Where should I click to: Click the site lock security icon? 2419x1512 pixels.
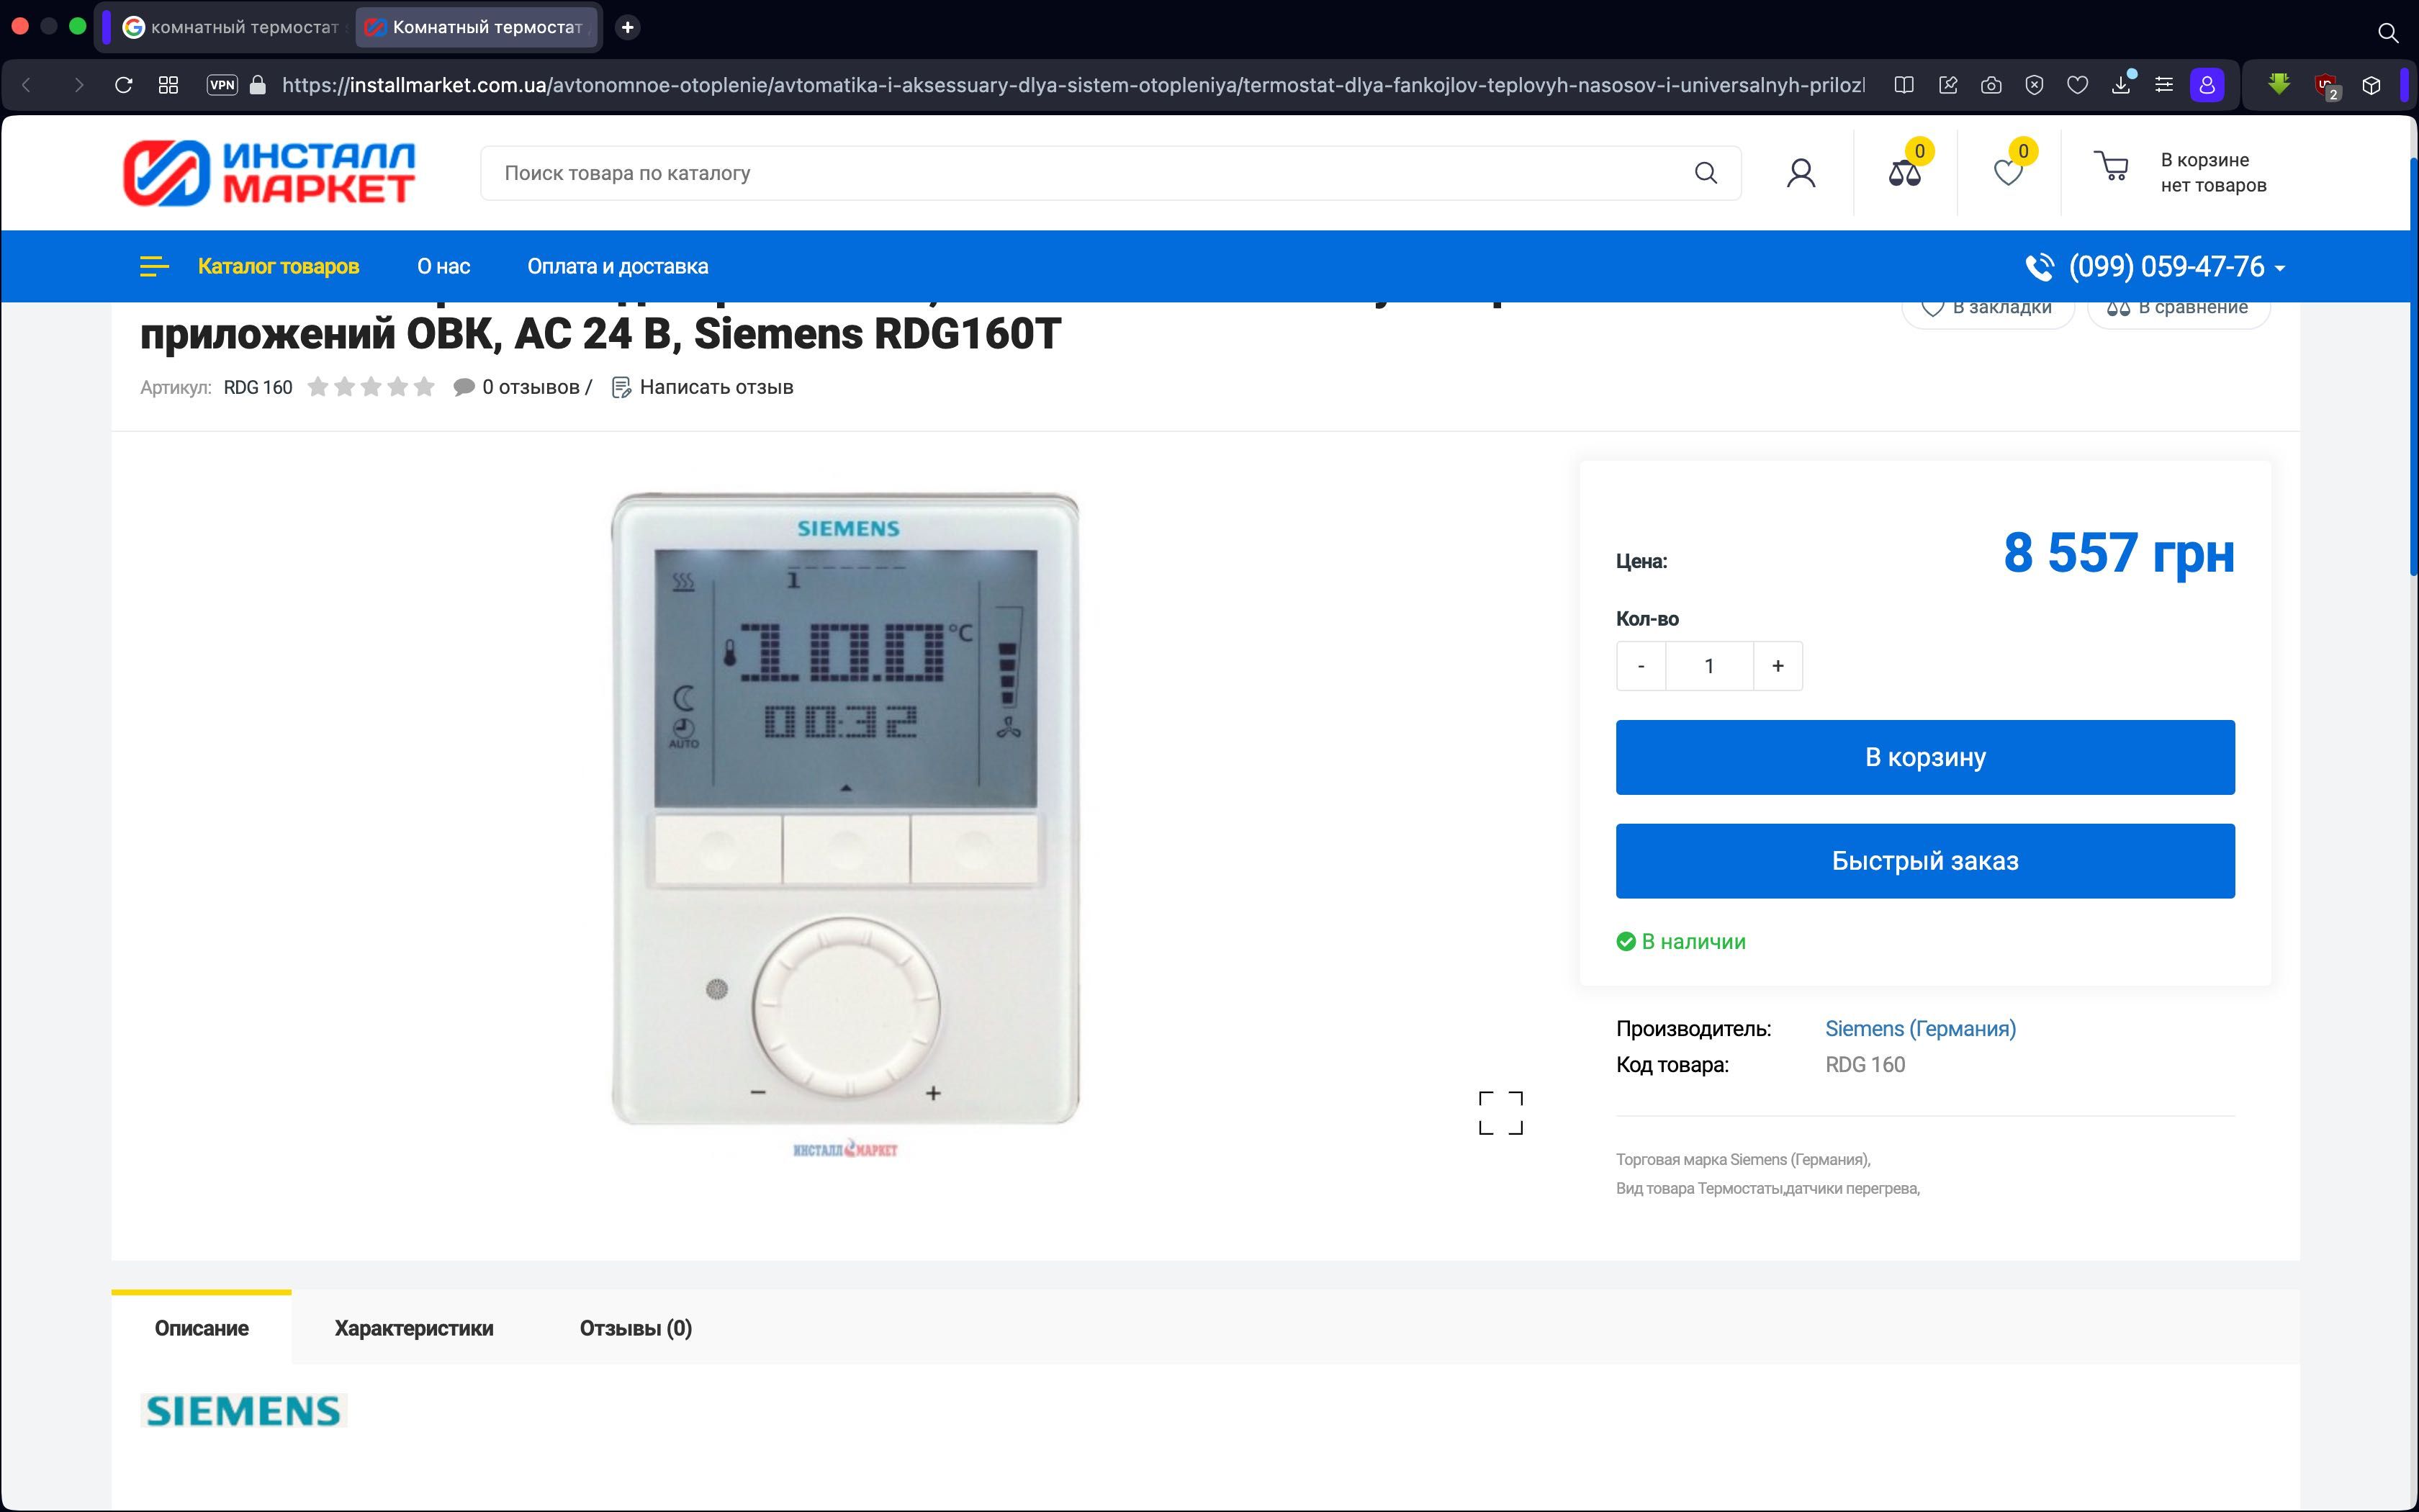[x=258, y=85]
